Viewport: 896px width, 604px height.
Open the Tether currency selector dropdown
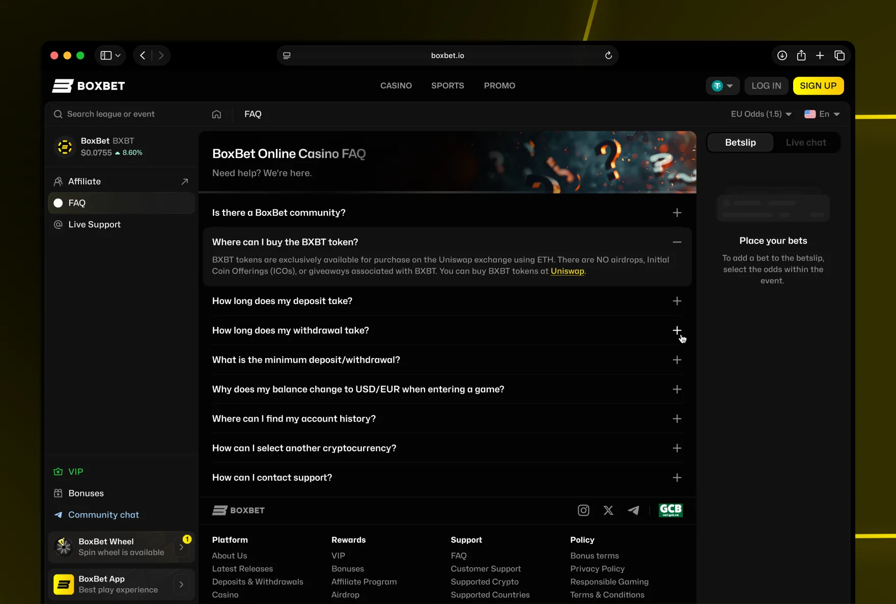(722, 86)
